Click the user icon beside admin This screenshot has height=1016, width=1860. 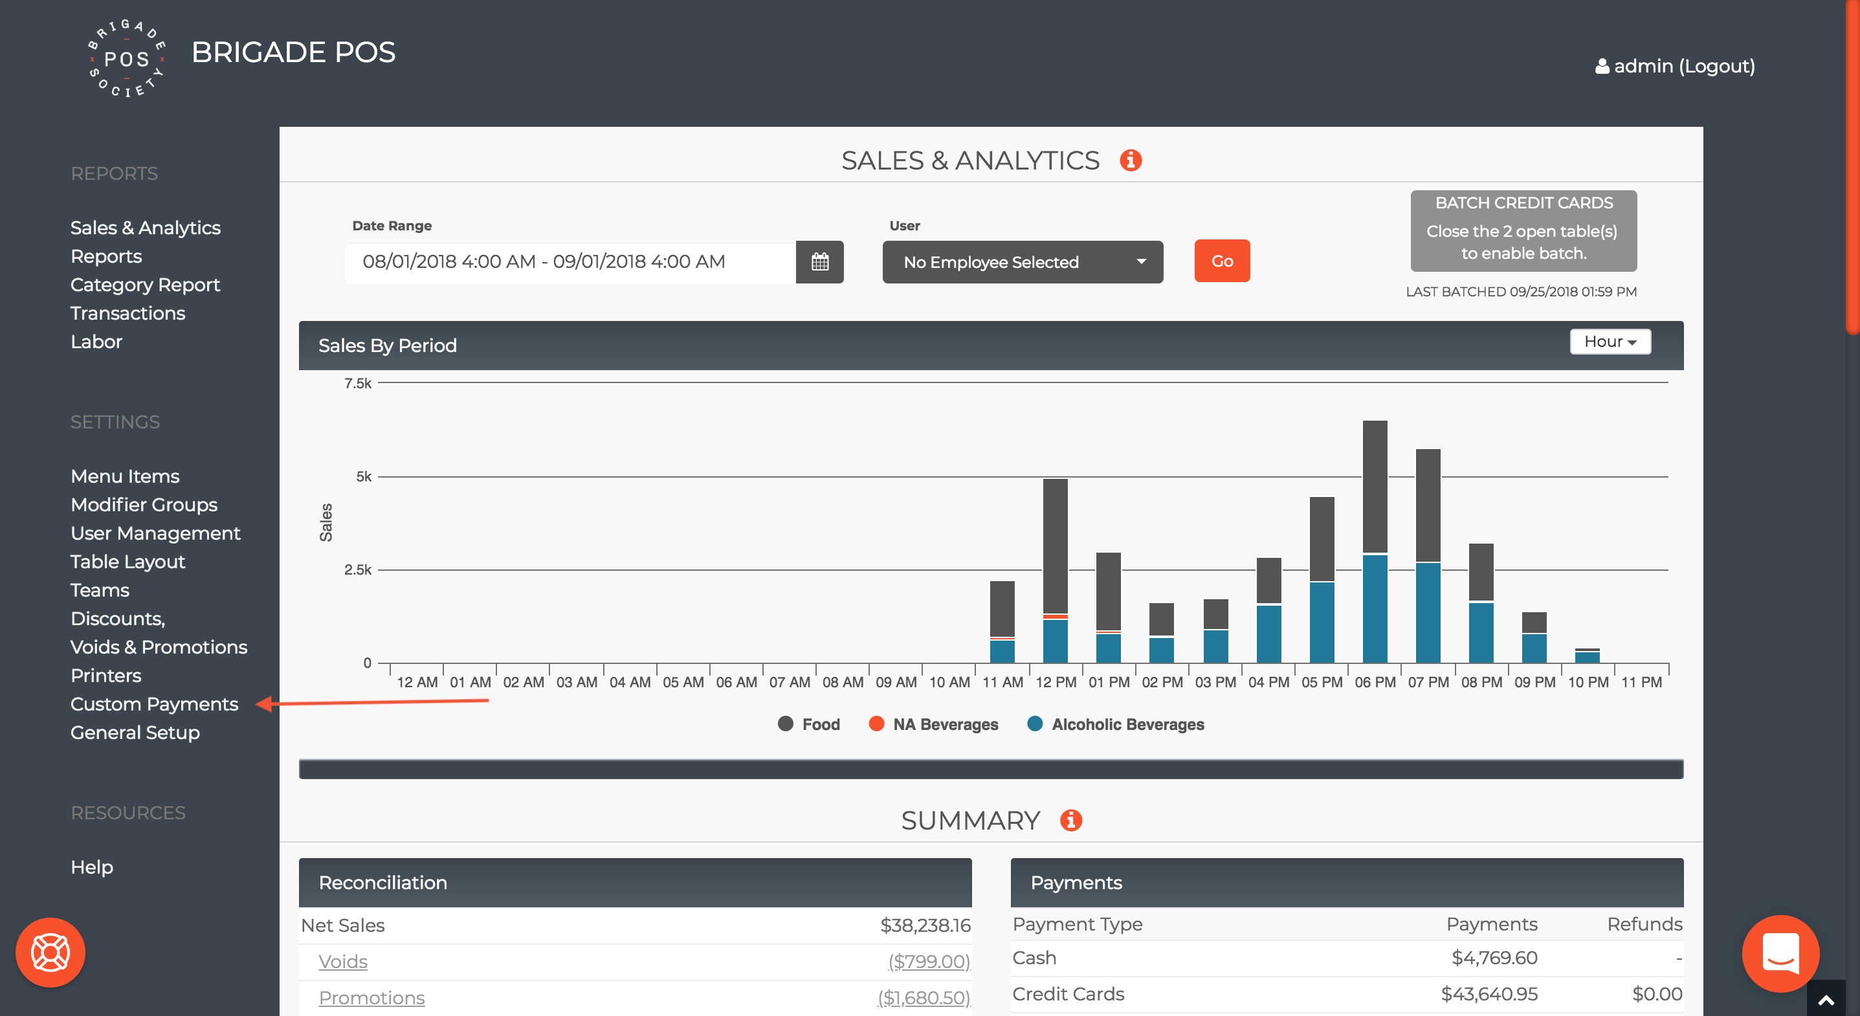pyautogui.click(x=1602, y=67)
